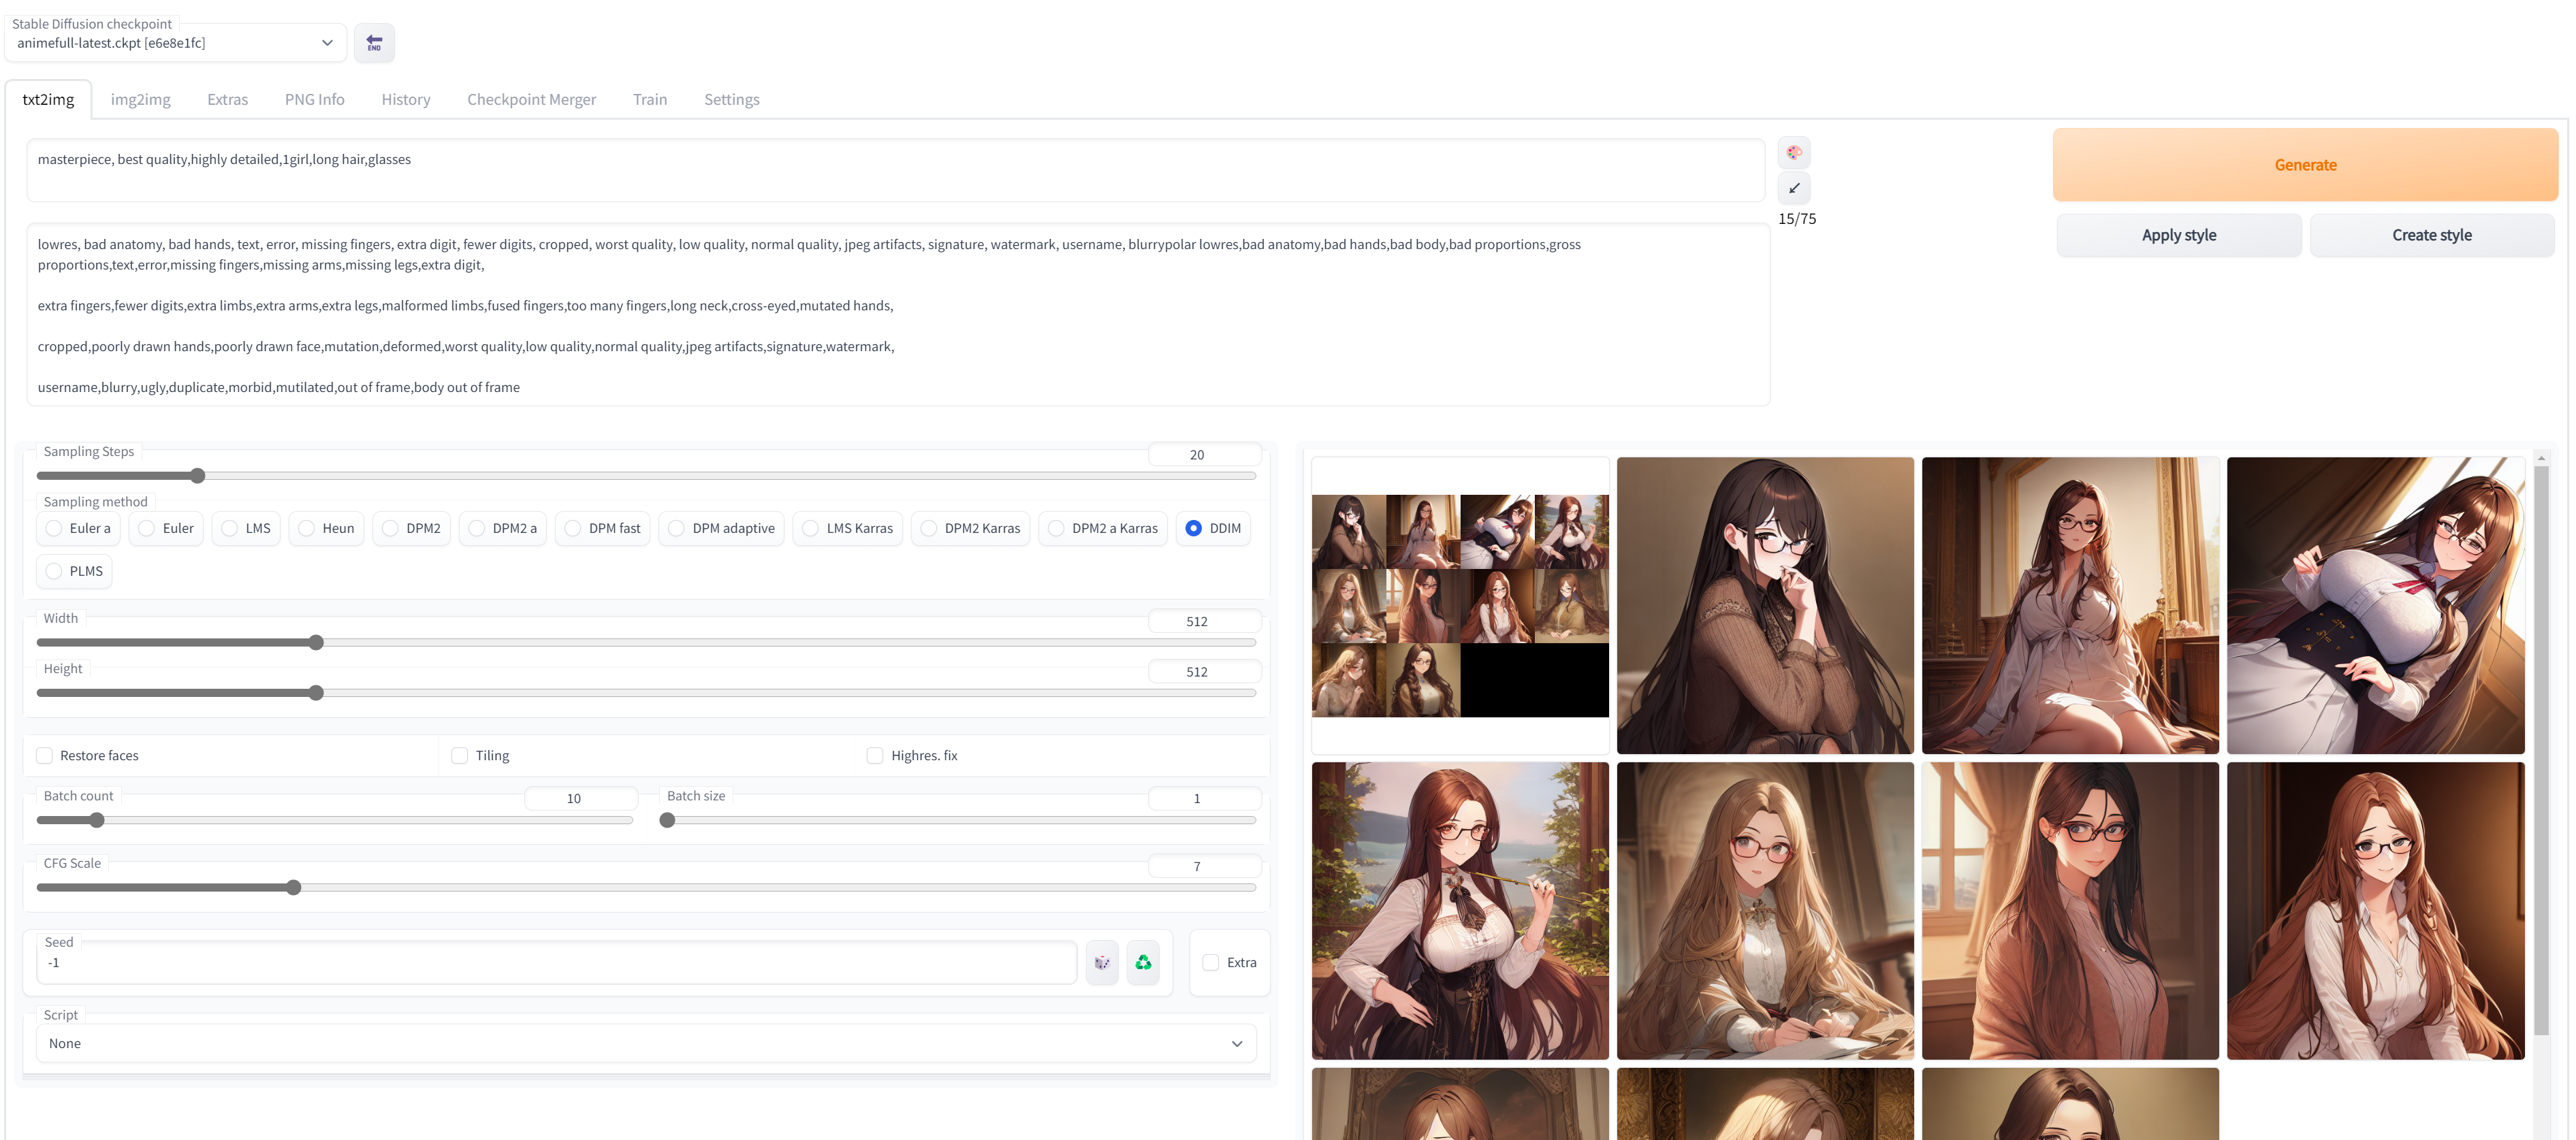Click the CFG Scale slider handle

[293, 887]
